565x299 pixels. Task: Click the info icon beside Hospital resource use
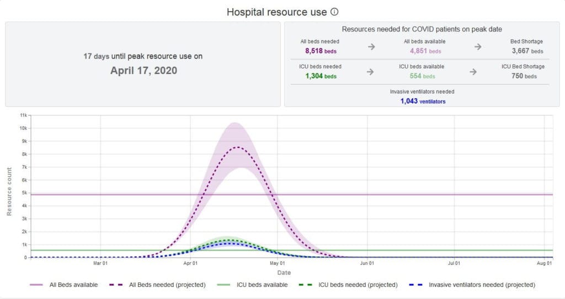point(334,12)
